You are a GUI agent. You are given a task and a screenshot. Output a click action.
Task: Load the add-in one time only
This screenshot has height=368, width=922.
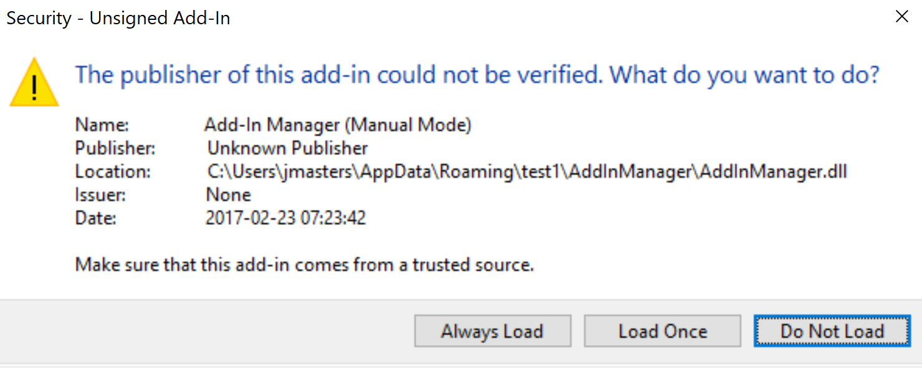pyautogui.click(x=662, y=331)
